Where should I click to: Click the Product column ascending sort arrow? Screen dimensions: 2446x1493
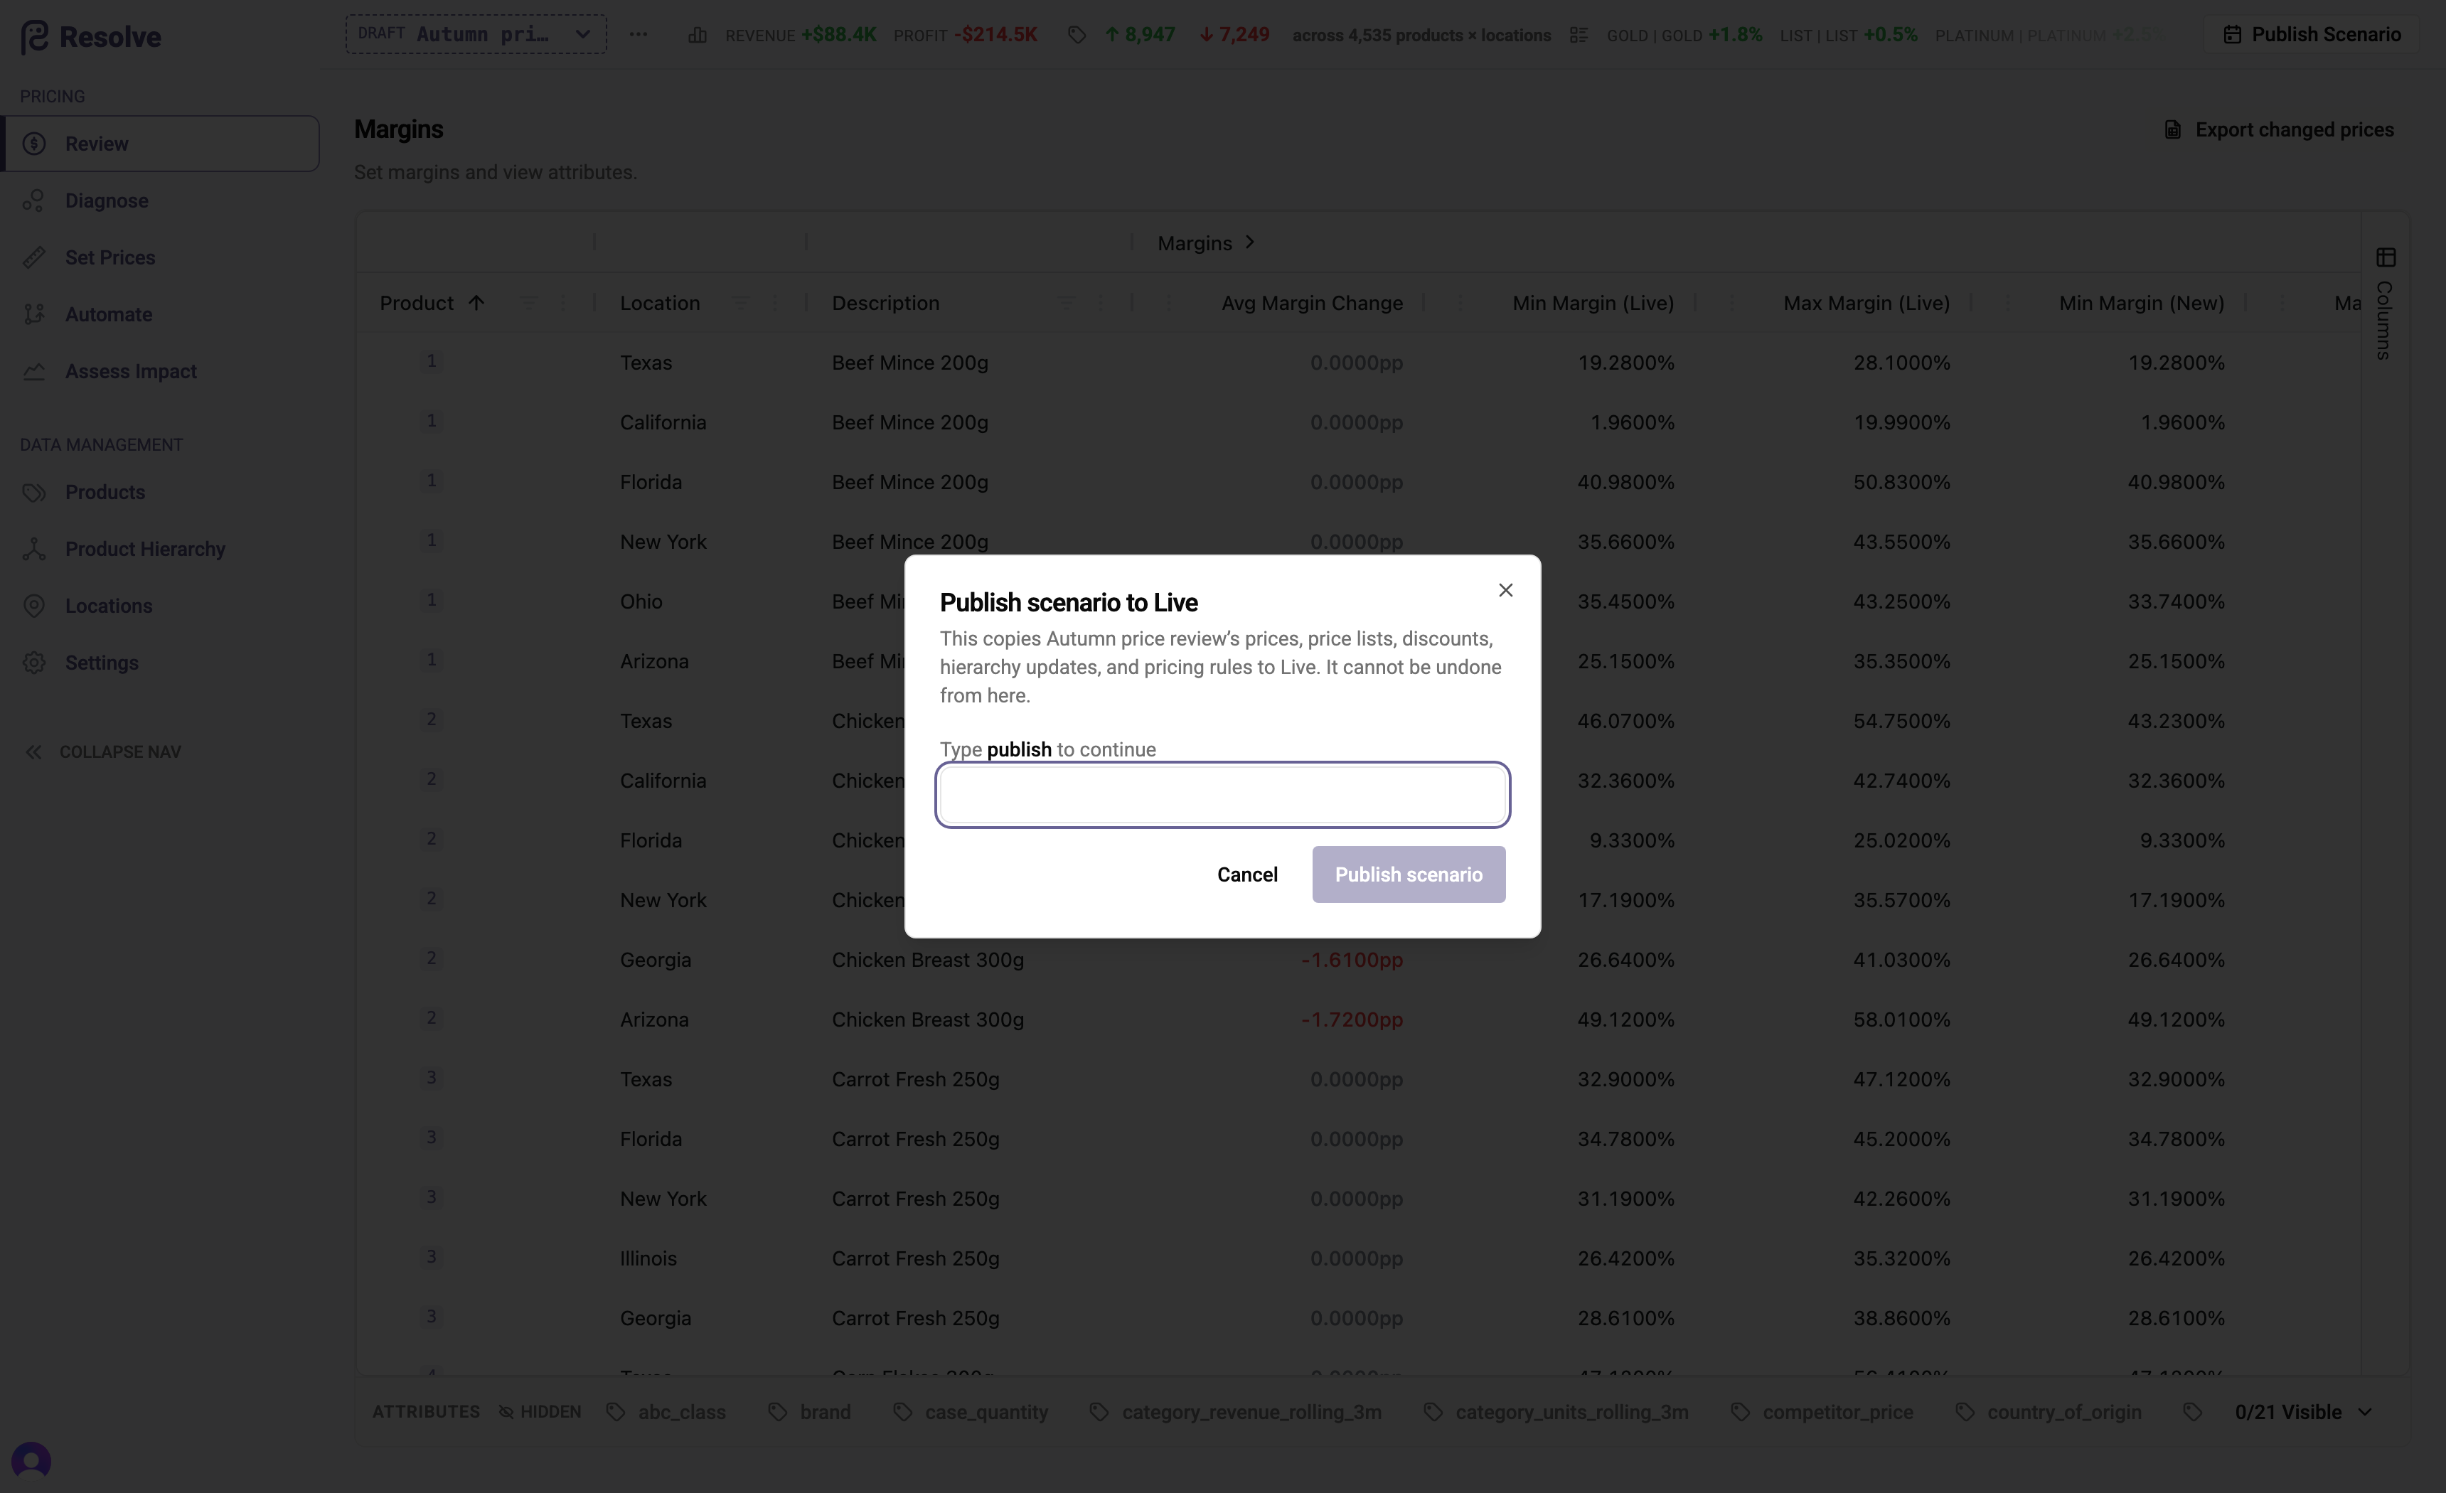476,303
